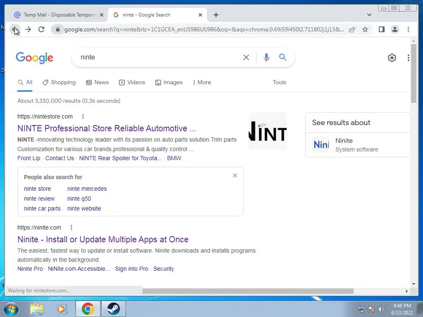Open the Chrome side panel
This screenshot has height=317, width=423.
(381, 29)
